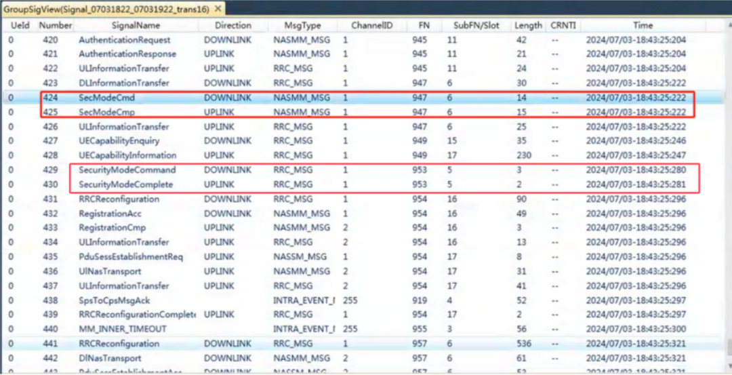
Task: Select RRCReconfiguration in row 441
Action: pos(119,343)
